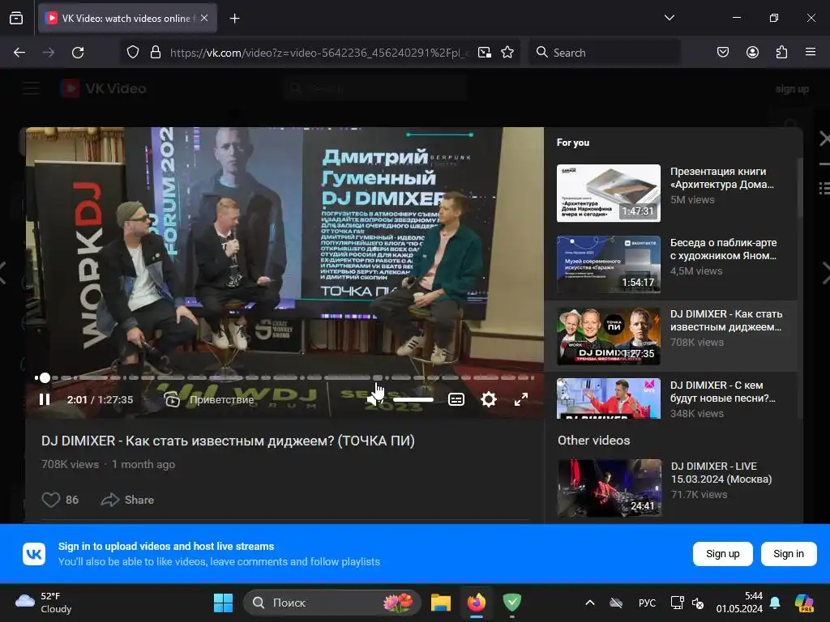Viewport: 830px width, 622px height.
Task: Seek on the video progress bar
Action: (x=285, y=377)
